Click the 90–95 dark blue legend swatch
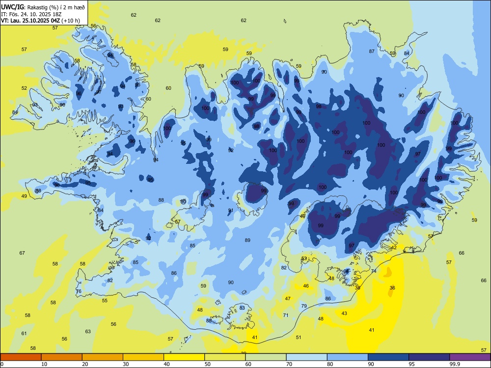The image size is (491, 368). pos(388,357)
